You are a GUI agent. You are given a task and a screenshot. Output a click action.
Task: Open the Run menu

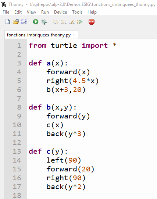point(45,12)
